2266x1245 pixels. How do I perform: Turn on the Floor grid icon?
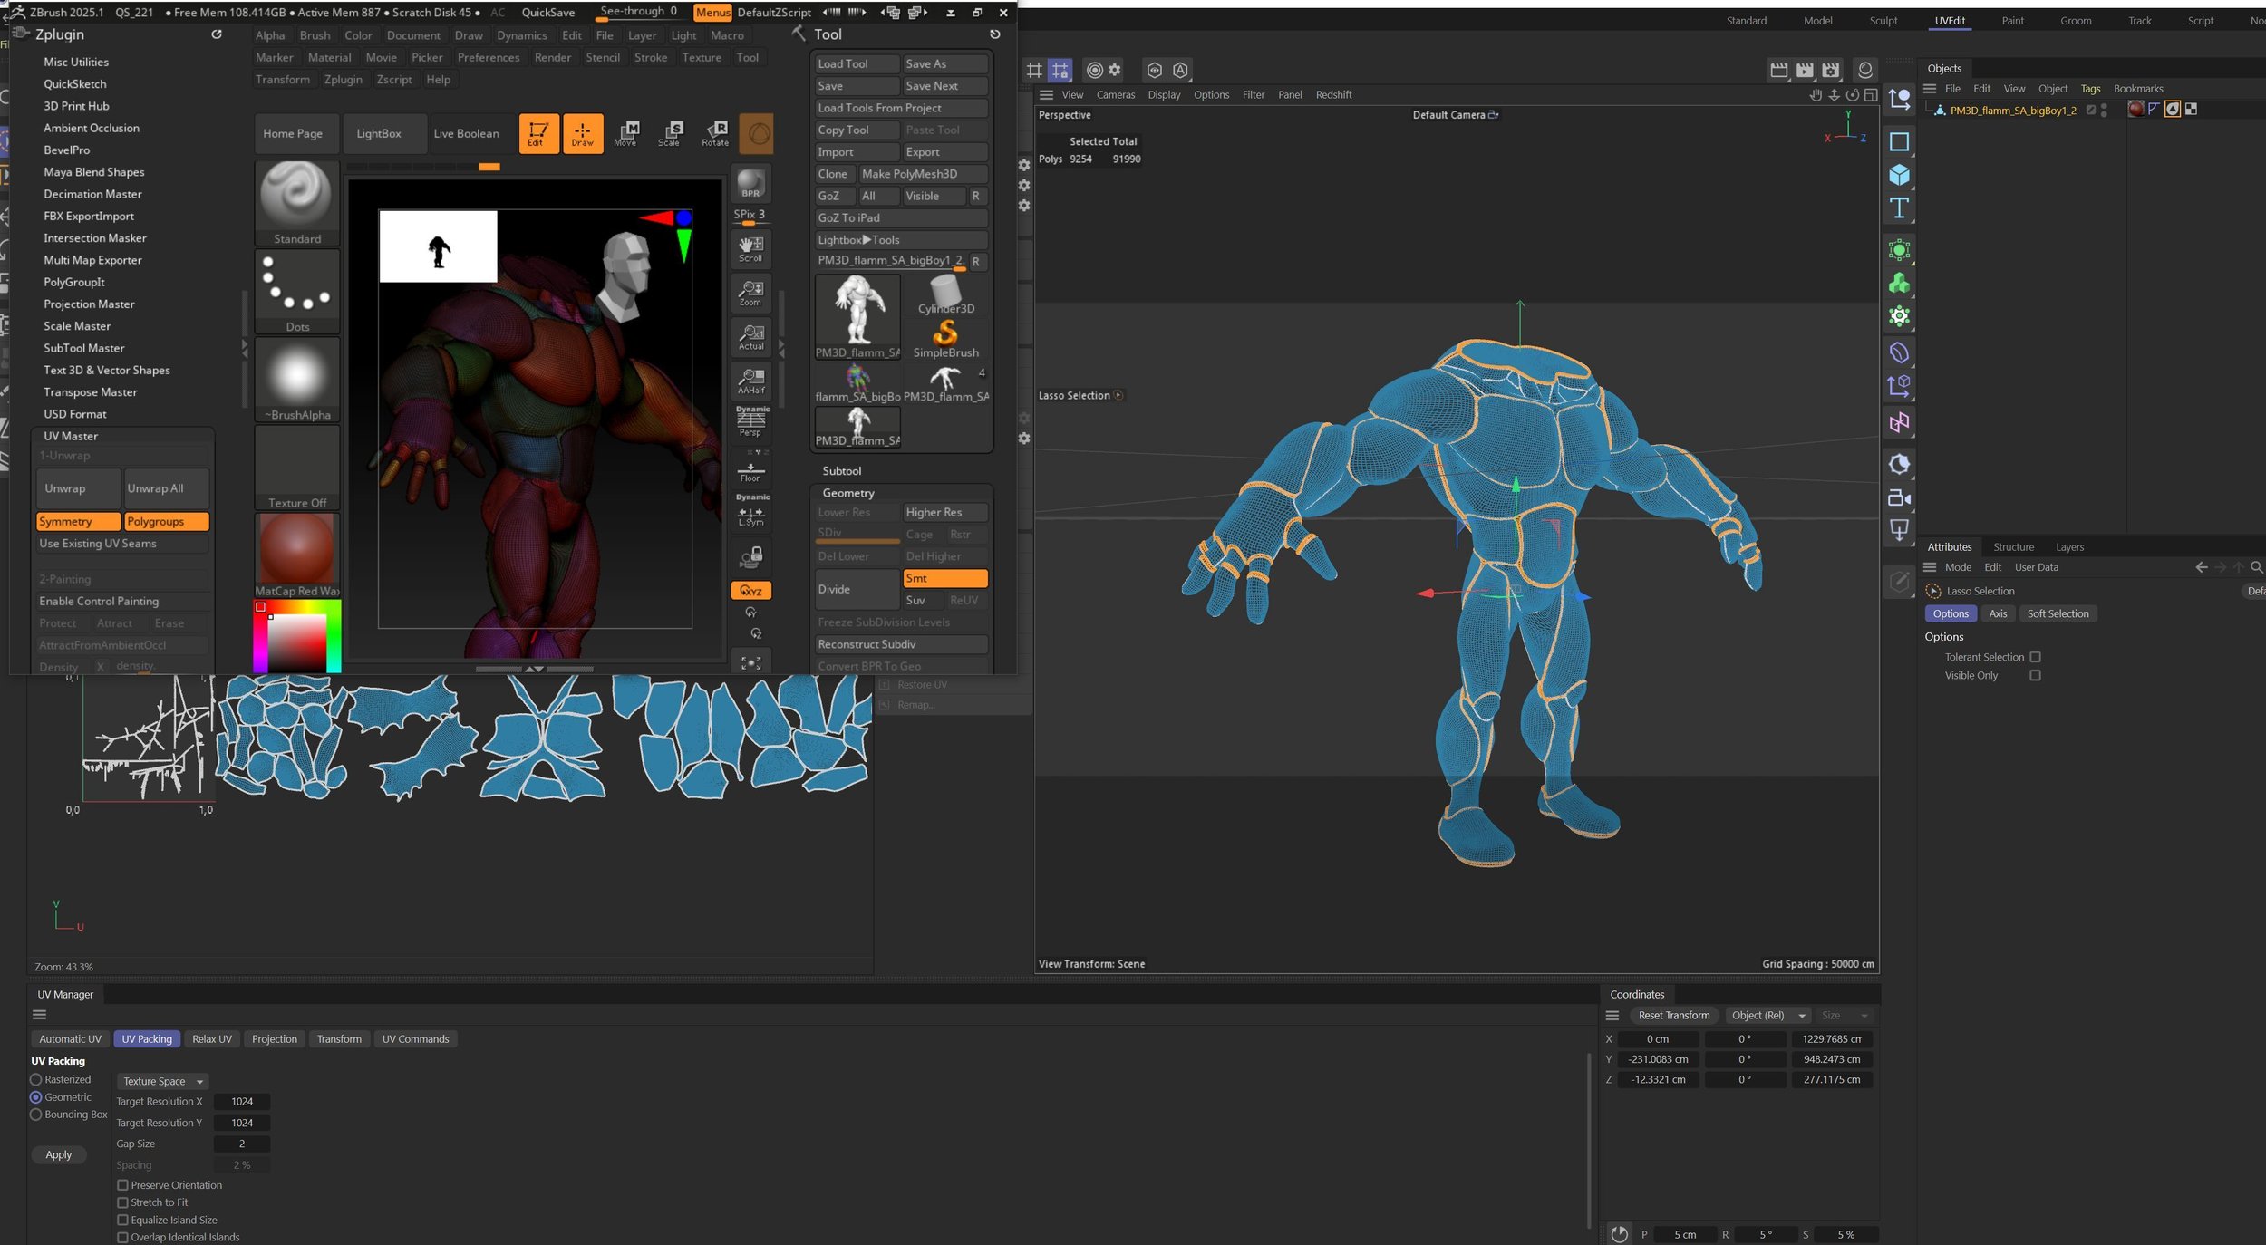[x=750, y=471]
